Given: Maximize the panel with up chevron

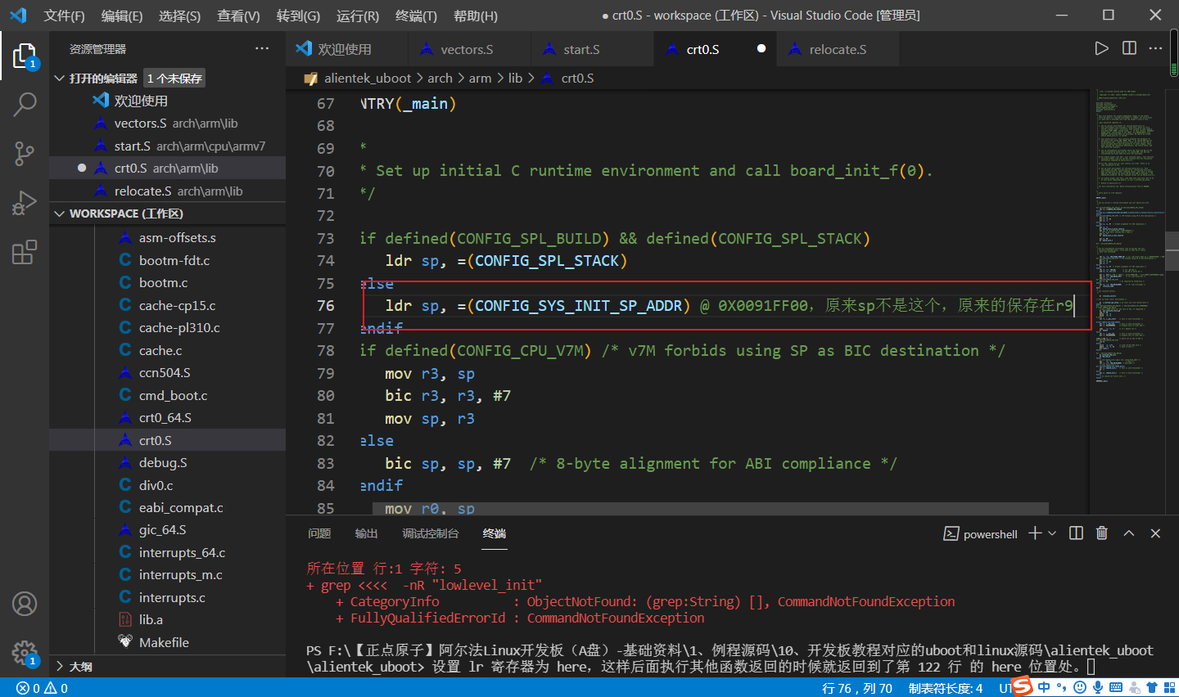Looking at the screenshot, I should click(x=1128, y=533).
